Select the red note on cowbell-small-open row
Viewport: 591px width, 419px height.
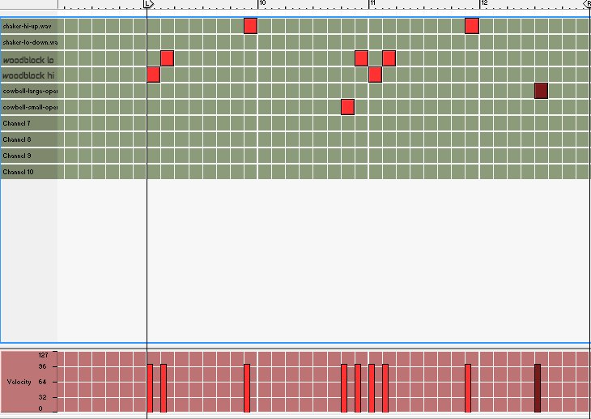[x=347, y=107]
